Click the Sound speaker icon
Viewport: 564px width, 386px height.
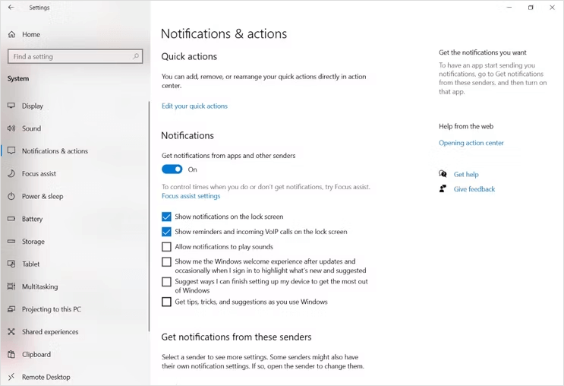[x=11, y=128]
